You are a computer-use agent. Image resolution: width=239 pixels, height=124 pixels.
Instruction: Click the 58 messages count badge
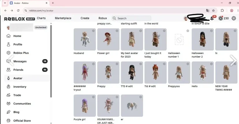click(45, 61)
